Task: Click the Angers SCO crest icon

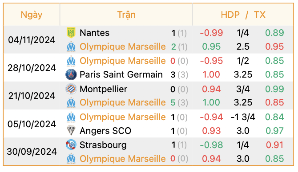Action: 71,130
